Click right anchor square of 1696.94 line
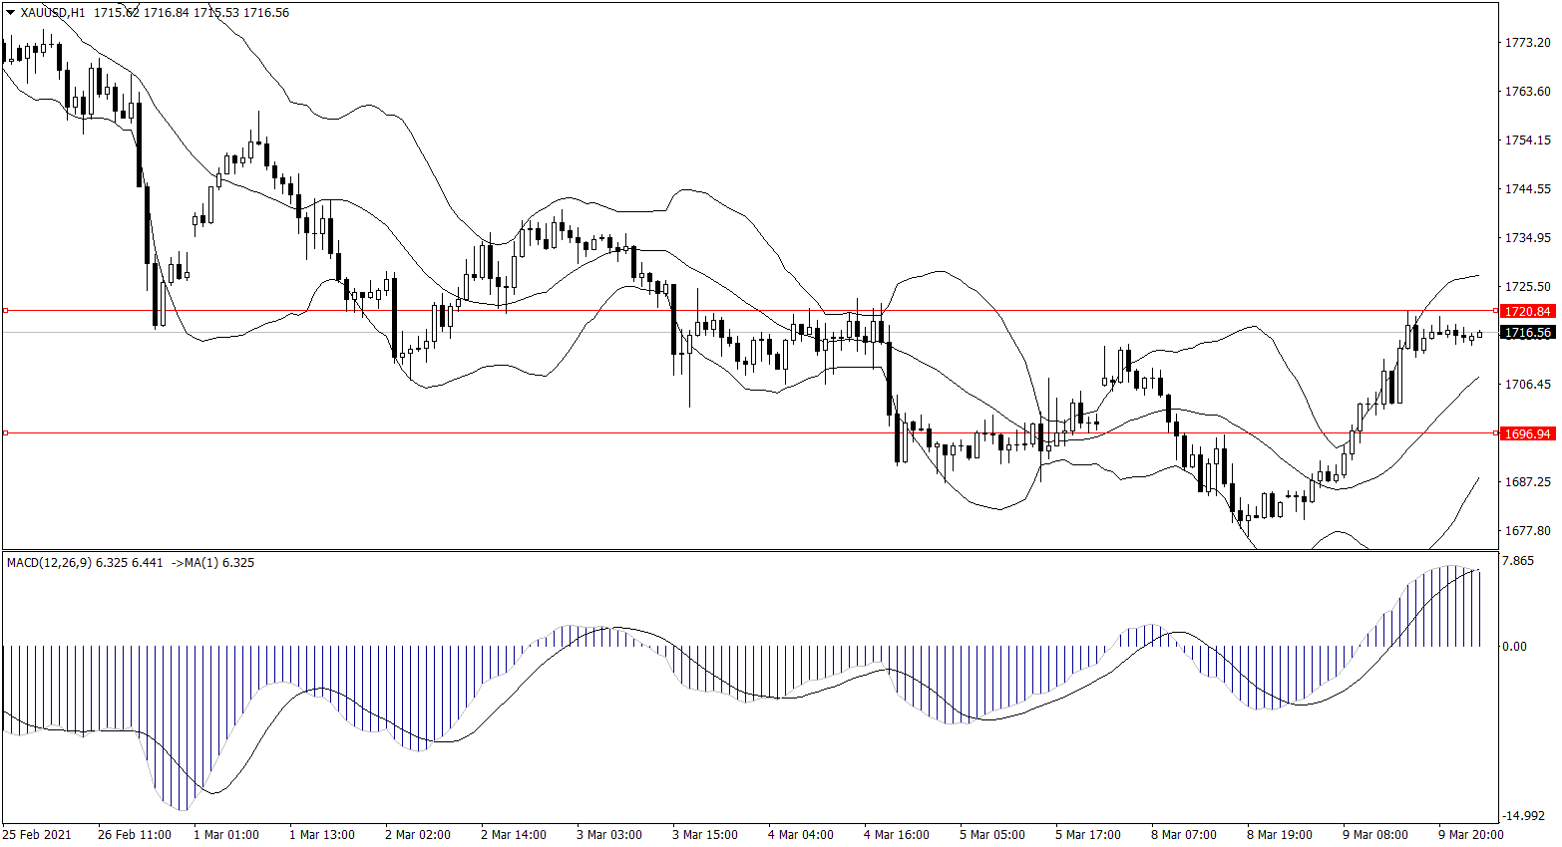The width and height of the screenshot is (1562, 847). click(1494, 433)
